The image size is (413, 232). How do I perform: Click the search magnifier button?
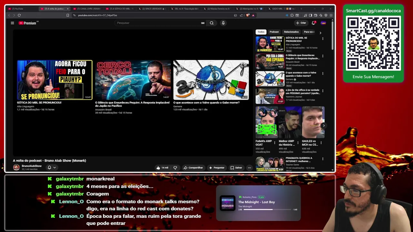(x=212, y=23)
